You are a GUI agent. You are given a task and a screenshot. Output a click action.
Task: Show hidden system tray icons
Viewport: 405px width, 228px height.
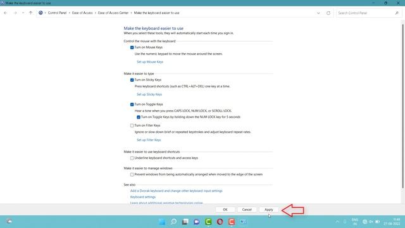pos(337,222)
